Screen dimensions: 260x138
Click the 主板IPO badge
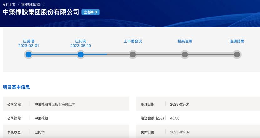pos(91,12)
